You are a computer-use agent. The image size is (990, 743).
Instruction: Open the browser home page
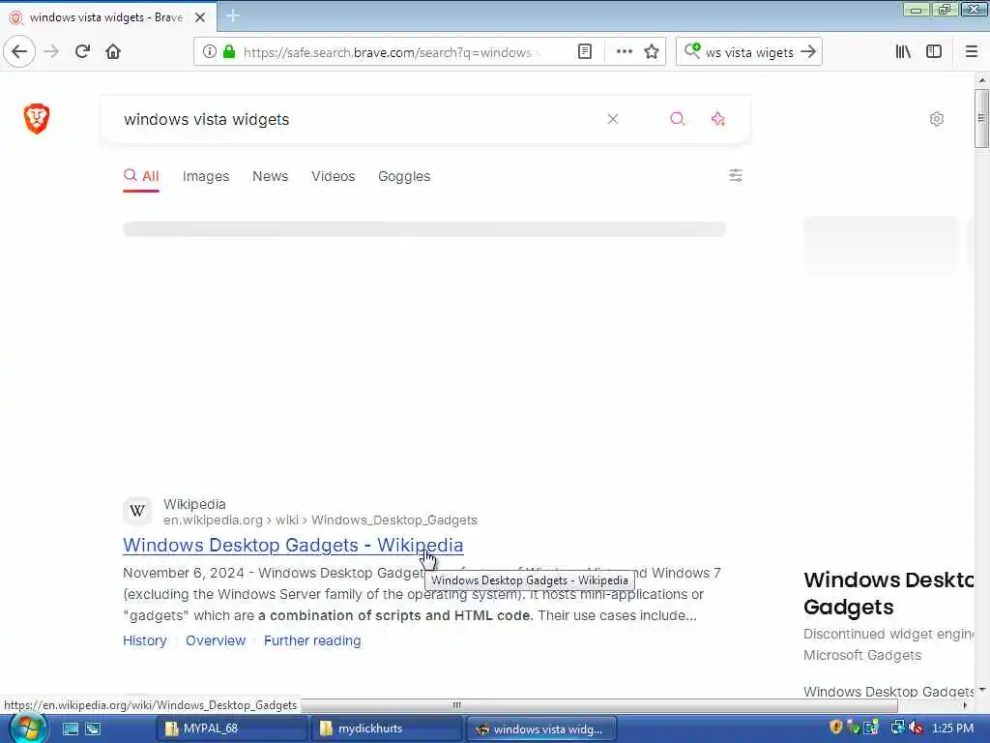(113, 52)
